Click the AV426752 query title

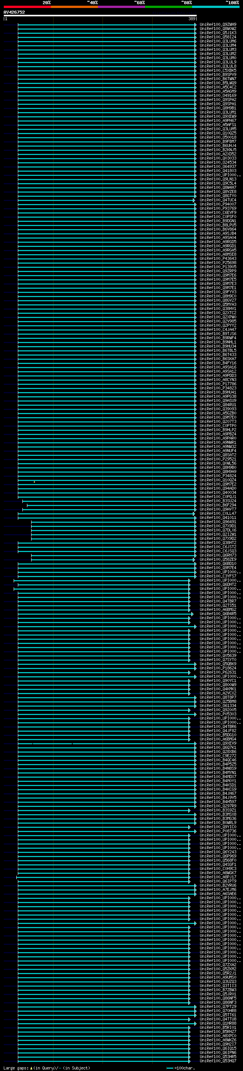pyautogui.click(x=14, y=12)
